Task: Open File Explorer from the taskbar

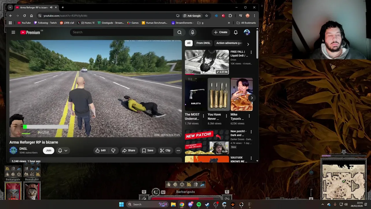Action: [x=173, y=204]
